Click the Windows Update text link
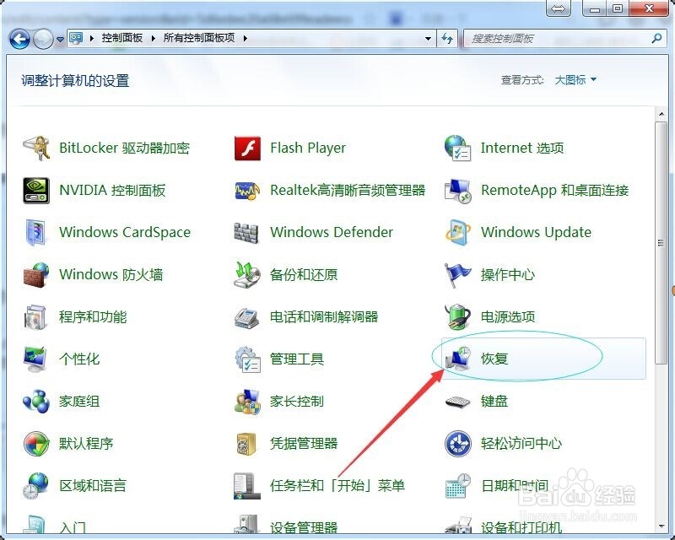675x540 pixels. pos(536,233)
